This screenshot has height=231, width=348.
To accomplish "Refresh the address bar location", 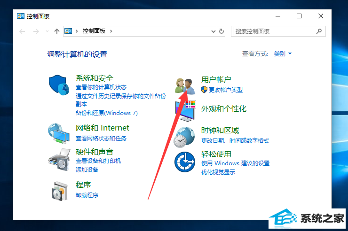I will [x=221, y=31].
